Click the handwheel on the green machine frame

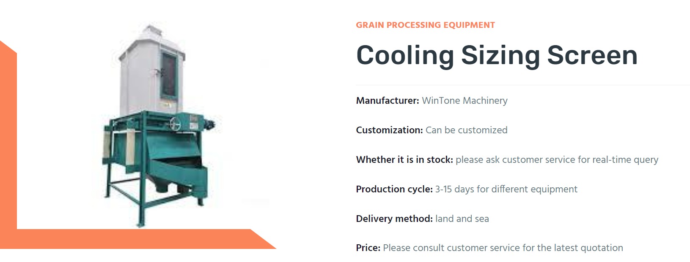coord(176,124)
